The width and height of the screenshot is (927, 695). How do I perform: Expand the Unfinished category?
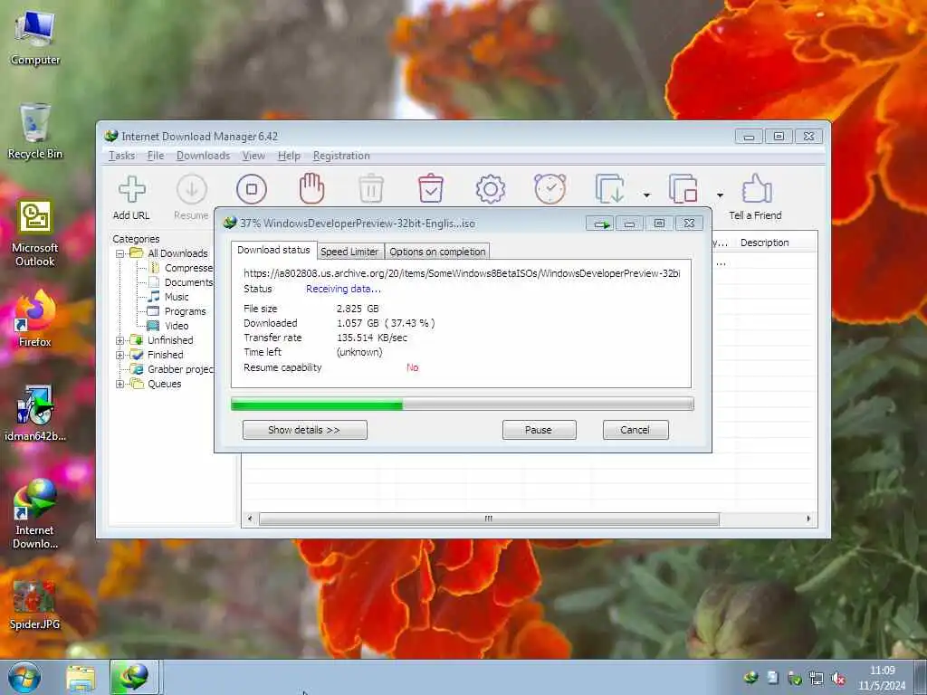pyautogui.click(x=120, y=340)
